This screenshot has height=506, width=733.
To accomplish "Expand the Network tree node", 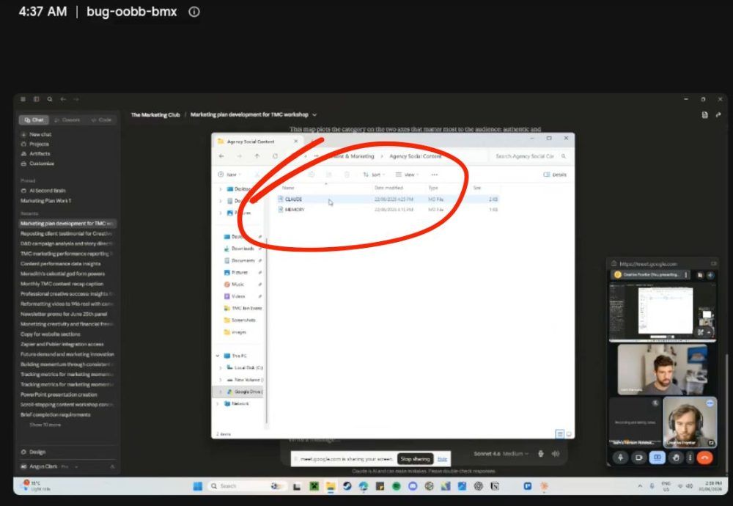I will tap(218, 403).
